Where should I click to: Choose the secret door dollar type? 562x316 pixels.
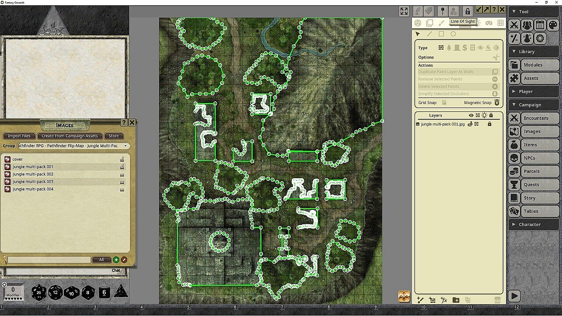pos(465,48)
